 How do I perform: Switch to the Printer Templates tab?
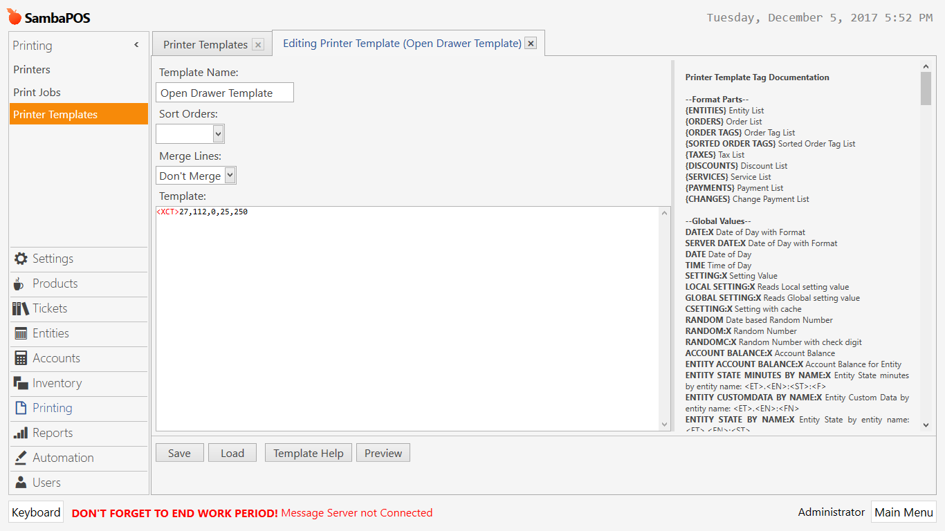205,44
